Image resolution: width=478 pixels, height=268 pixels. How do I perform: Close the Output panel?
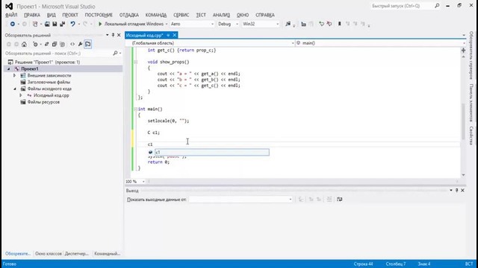tap(462, 191)
